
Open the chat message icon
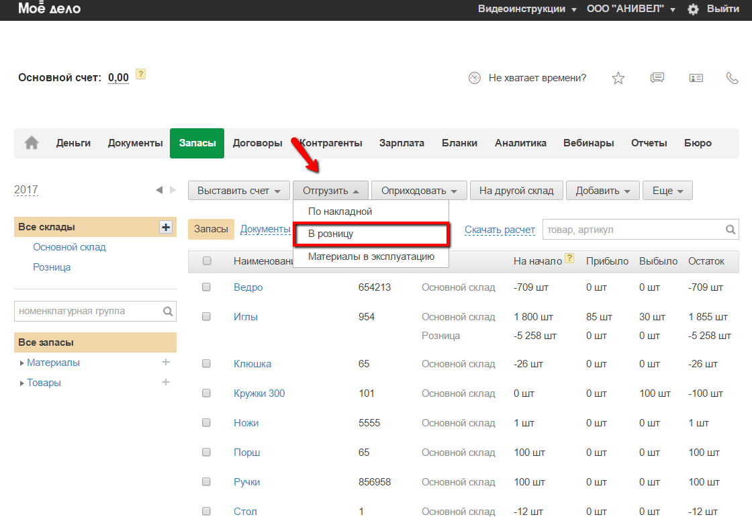657,78
